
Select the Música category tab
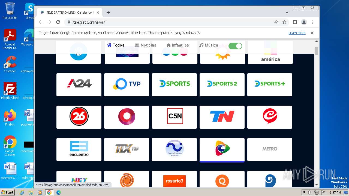coord(209,45)
